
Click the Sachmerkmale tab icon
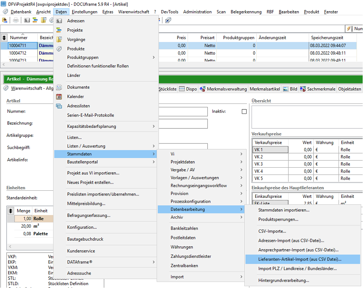coord(303,89)
